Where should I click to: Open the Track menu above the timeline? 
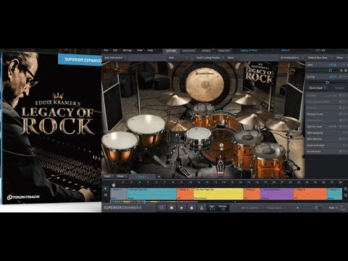point(109,176)
